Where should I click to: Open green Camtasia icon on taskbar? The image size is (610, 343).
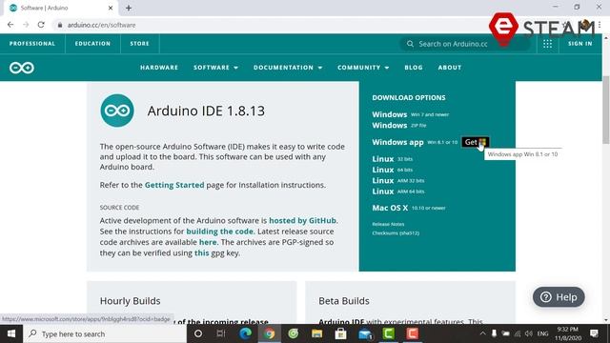[388, 333]
